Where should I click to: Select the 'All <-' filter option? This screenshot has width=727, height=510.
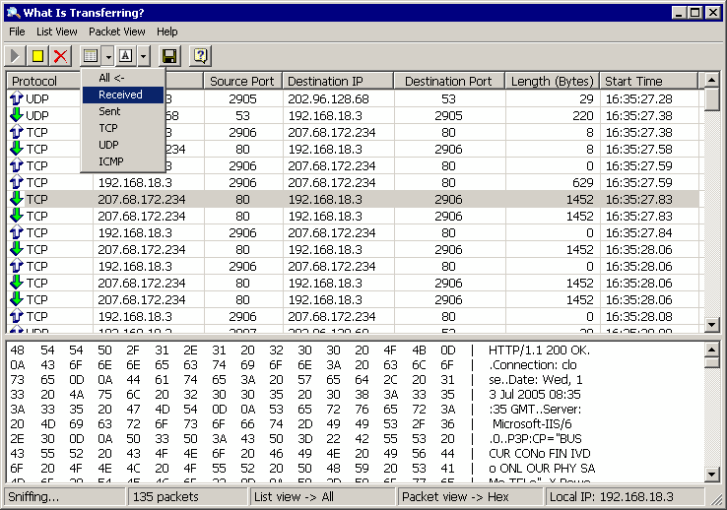111,78
